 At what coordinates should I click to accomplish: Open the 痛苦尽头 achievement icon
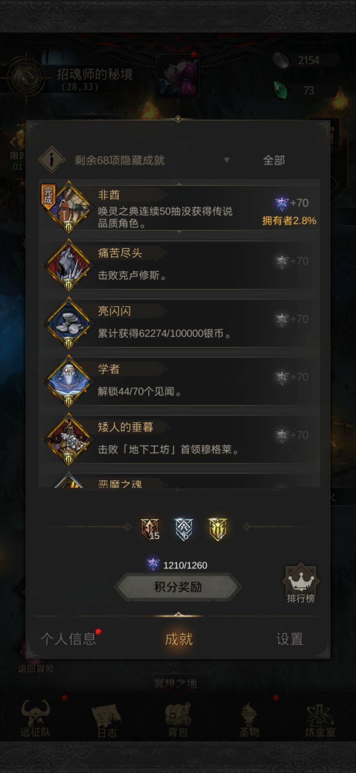[68, 265]
